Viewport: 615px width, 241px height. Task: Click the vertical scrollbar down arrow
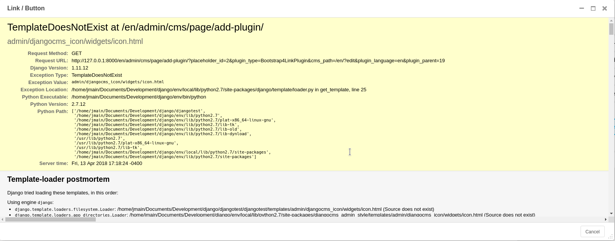click(611, 214)
